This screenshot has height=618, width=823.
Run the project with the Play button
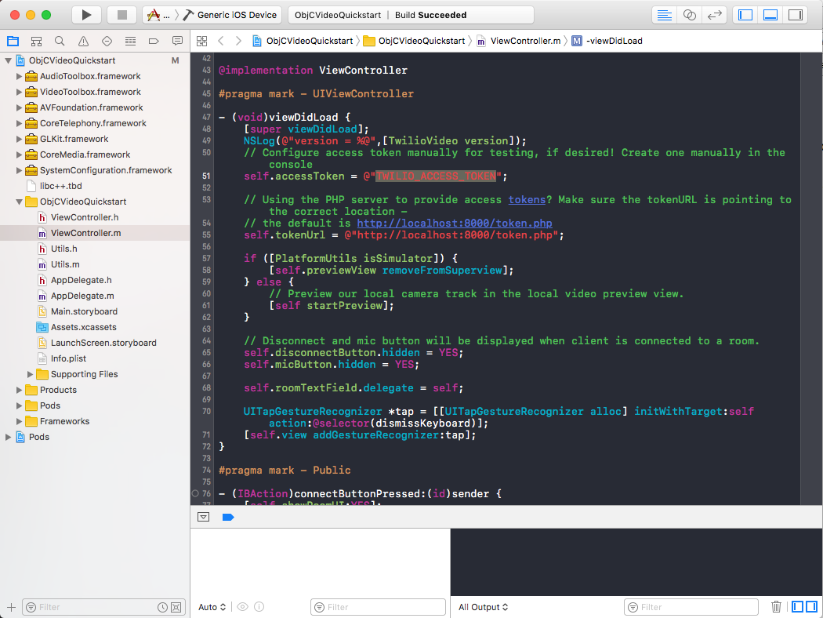pyautogui.click(x=86, y=15)
